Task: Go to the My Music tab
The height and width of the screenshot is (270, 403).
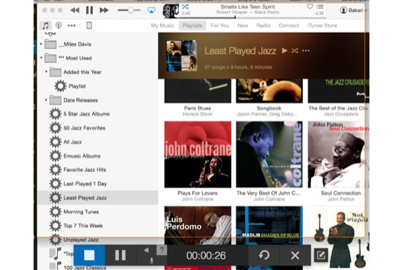Action: tap(163, 26)
